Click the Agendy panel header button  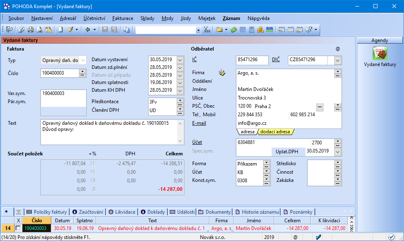coord(380,40)
